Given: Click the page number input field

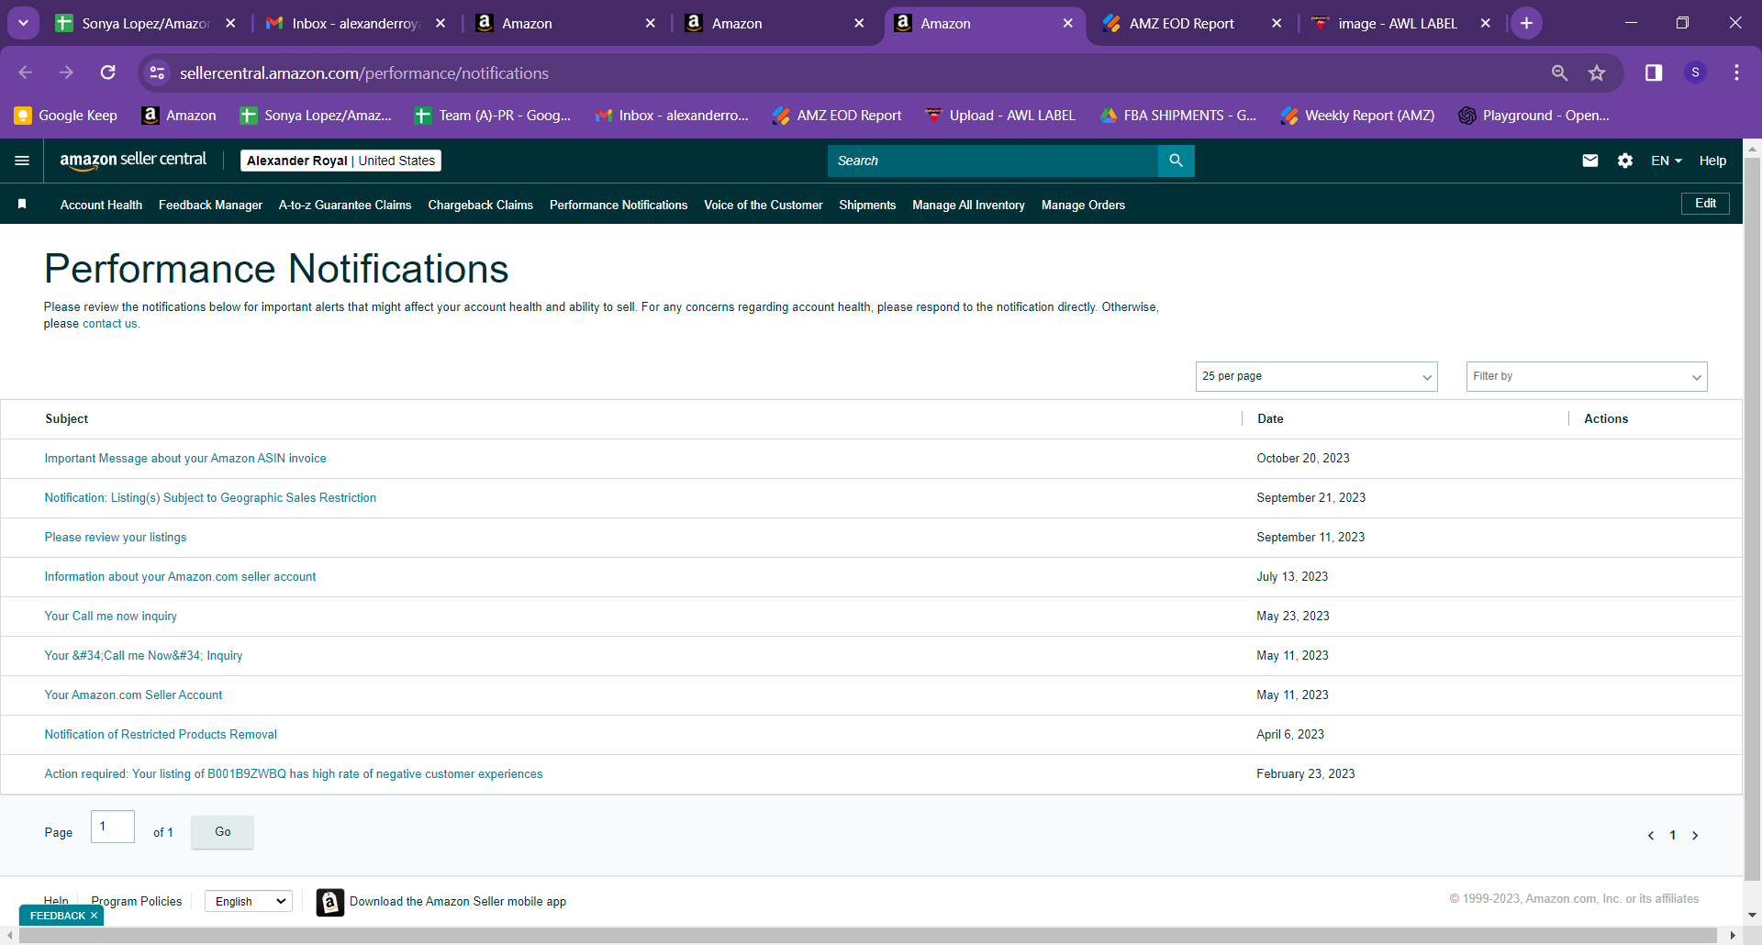Looking at the screenshot, I should point(113,827).
